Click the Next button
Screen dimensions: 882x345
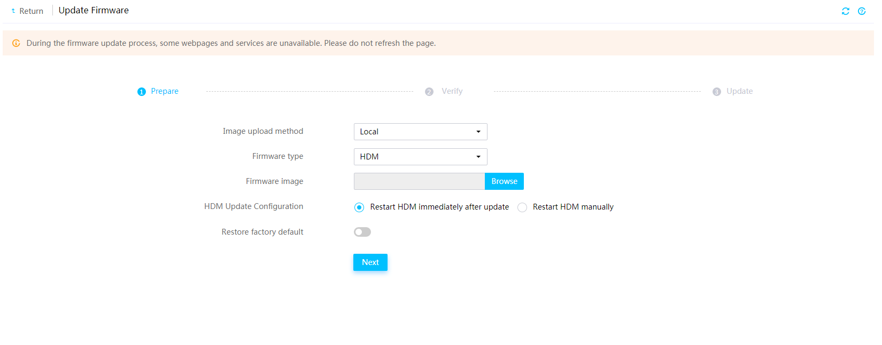pyautogui.click(x=370, y=262)
